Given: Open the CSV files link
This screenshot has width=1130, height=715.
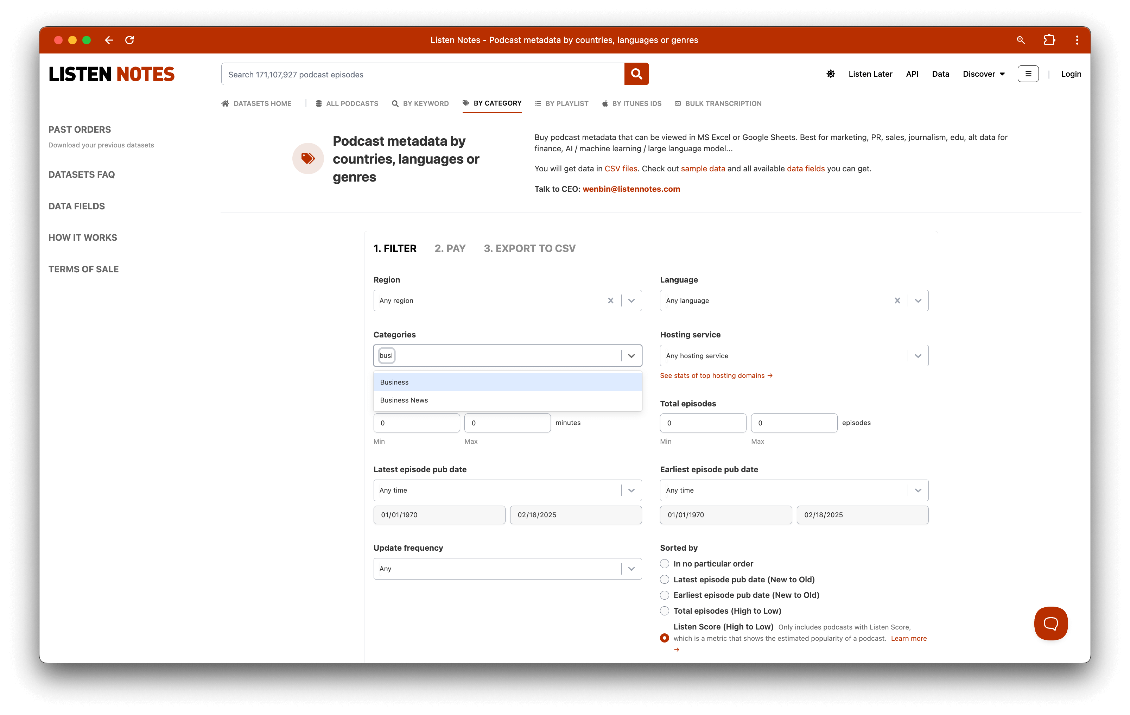Looking at the screenshot, I should click(620, 169).
